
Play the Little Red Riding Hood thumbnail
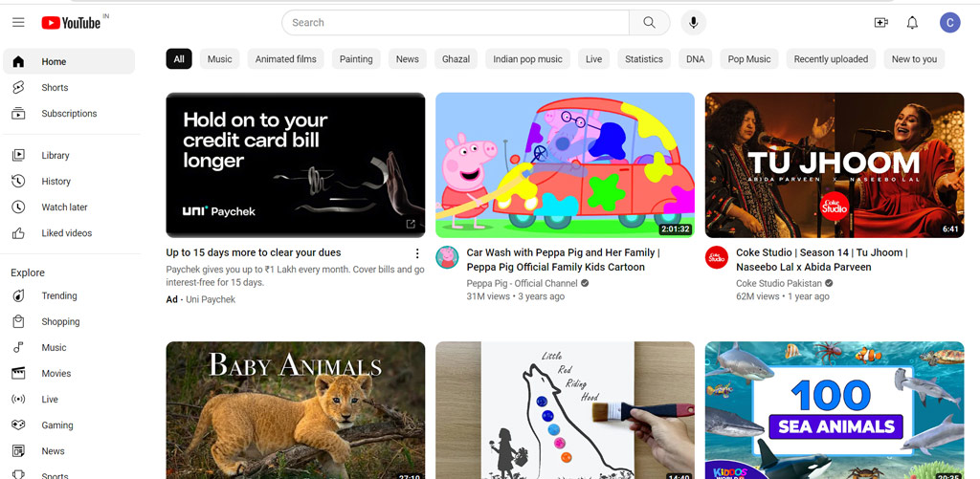pyautogui.click(x=565, y=410)
